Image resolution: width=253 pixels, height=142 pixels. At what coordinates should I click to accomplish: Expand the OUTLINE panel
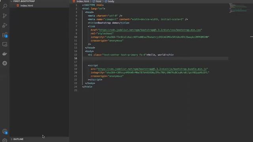[18, 139]
